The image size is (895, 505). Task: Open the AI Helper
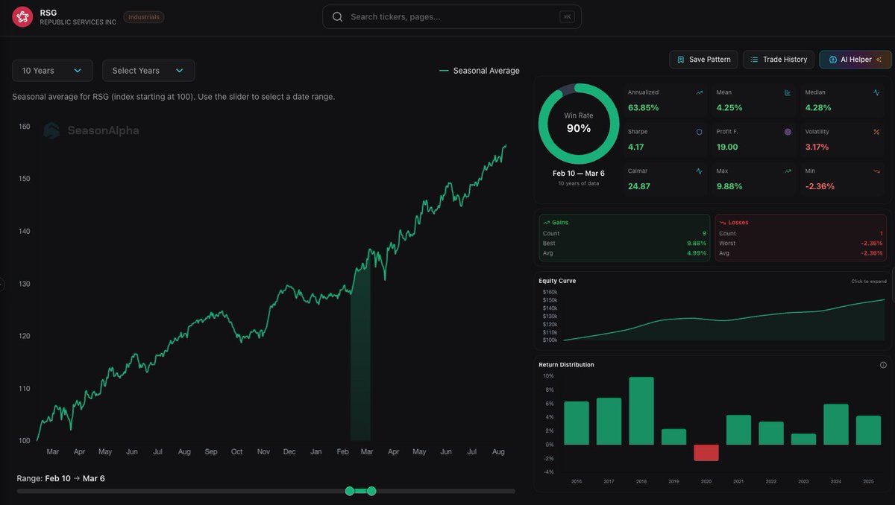(x=855, y=59)
